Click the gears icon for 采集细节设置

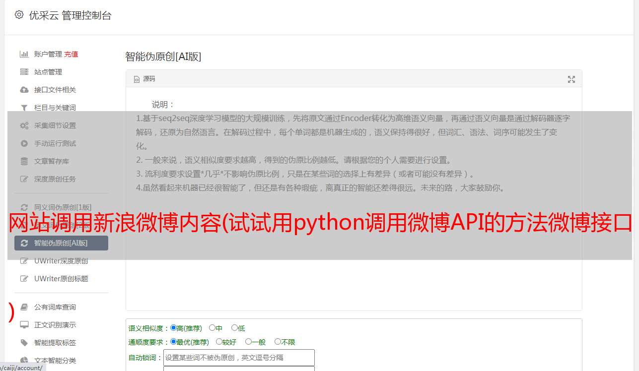click(x=24, y=125)
